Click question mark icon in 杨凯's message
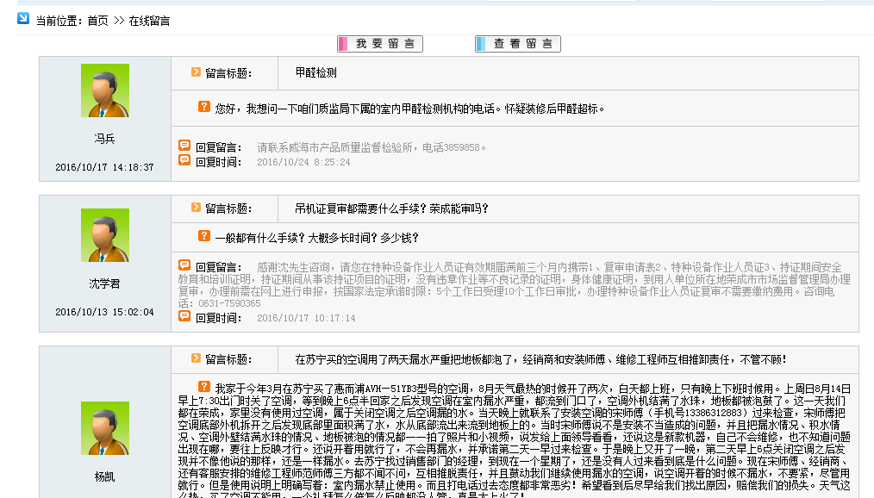This screenshot has height=498, width=874. click(204, 386)
